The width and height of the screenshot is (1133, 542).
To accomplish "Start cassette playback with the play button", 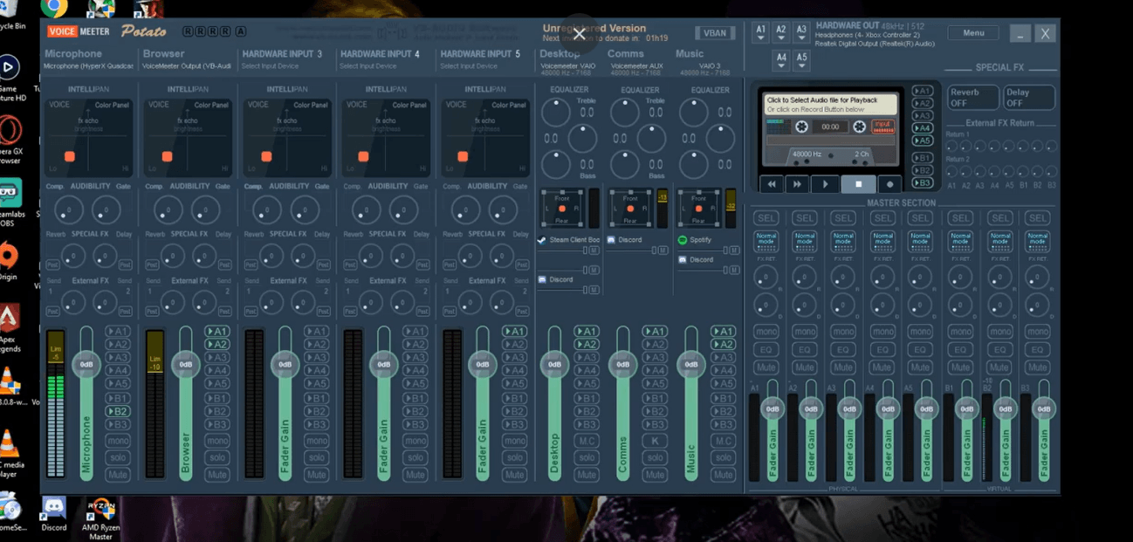I will point(824,184).
